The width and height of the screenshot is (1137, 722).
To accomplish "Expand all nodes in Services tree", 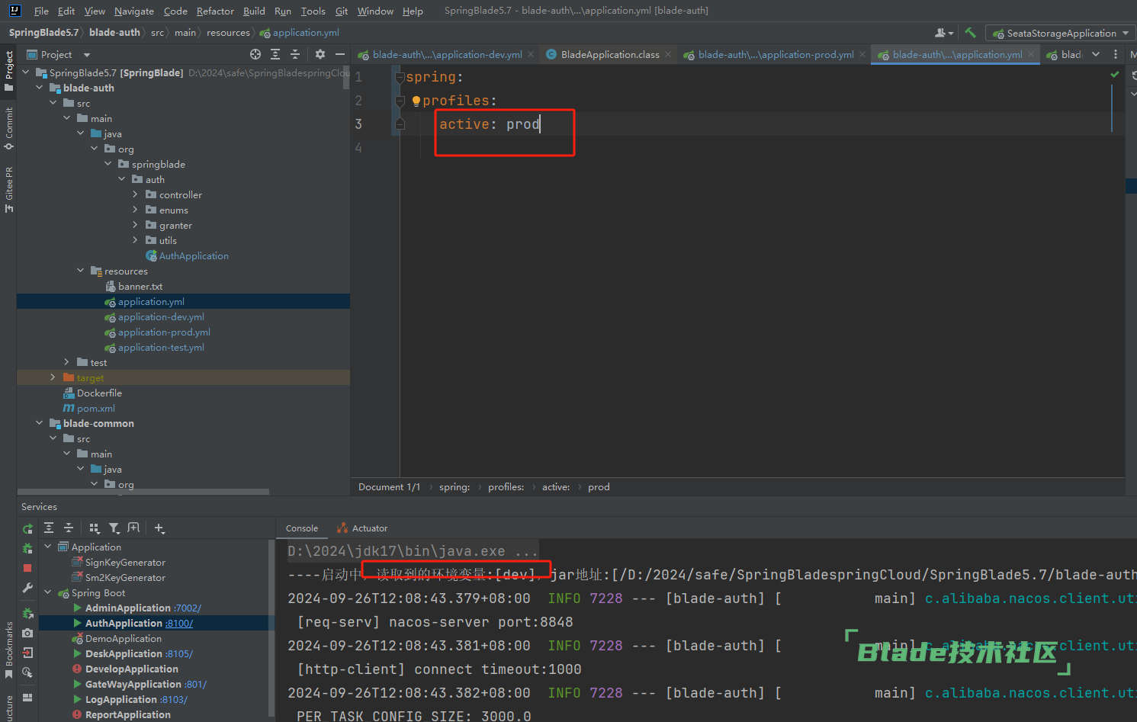I will pyautogui.click(x=49, y=528).
